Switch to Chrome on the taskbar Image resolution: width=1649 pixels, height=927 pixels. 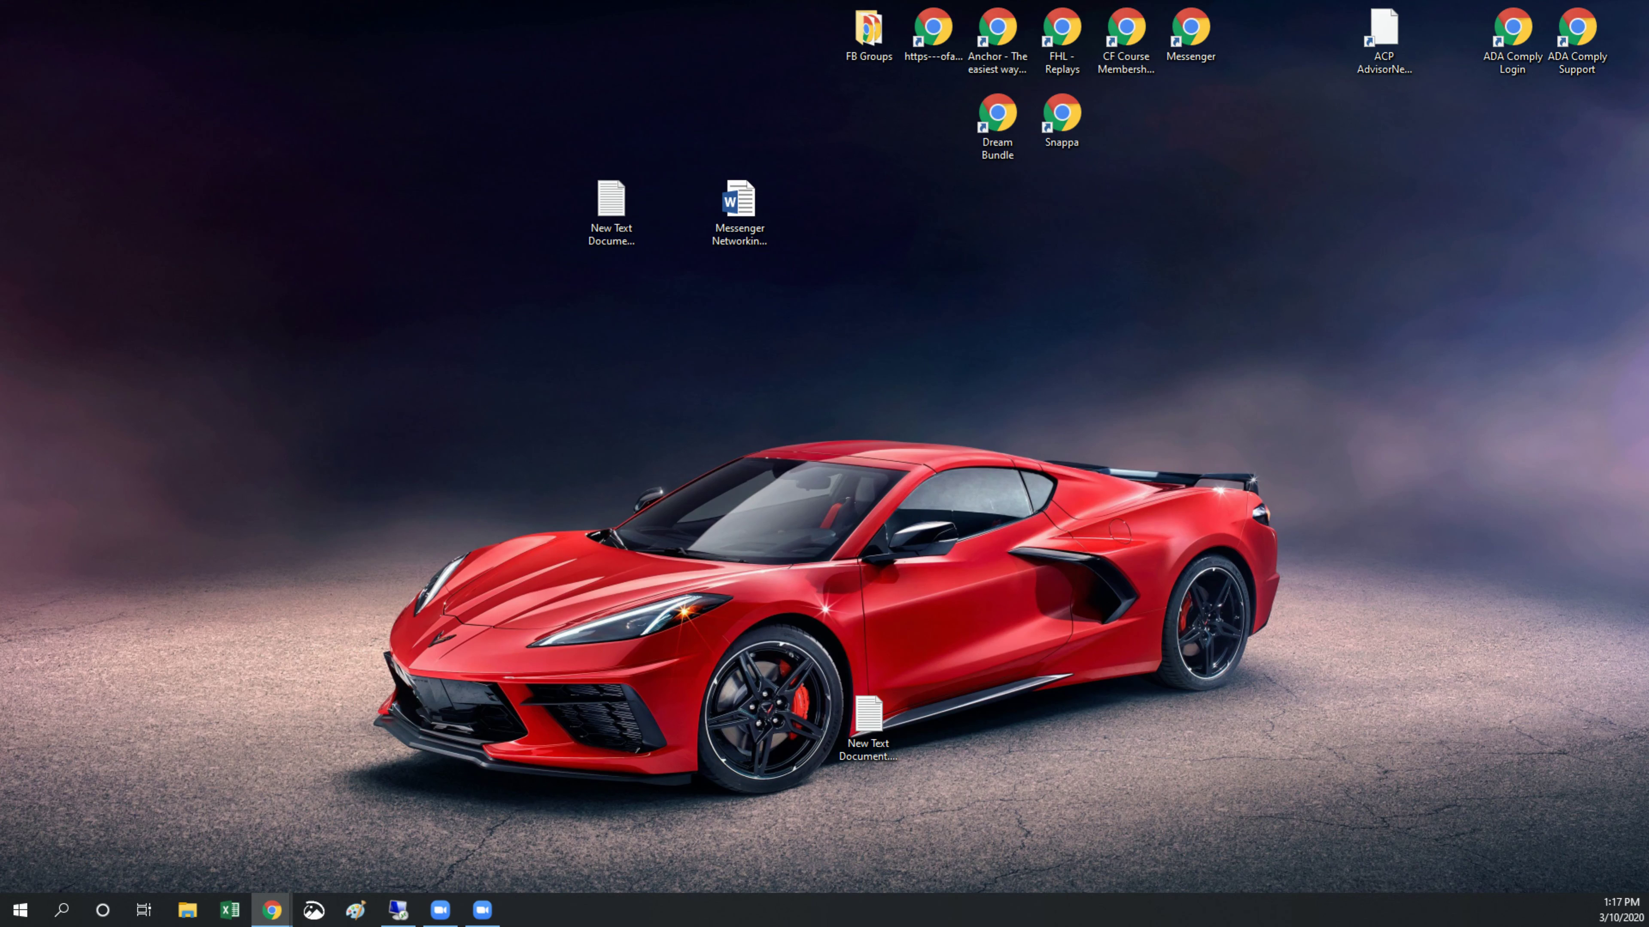272,910
